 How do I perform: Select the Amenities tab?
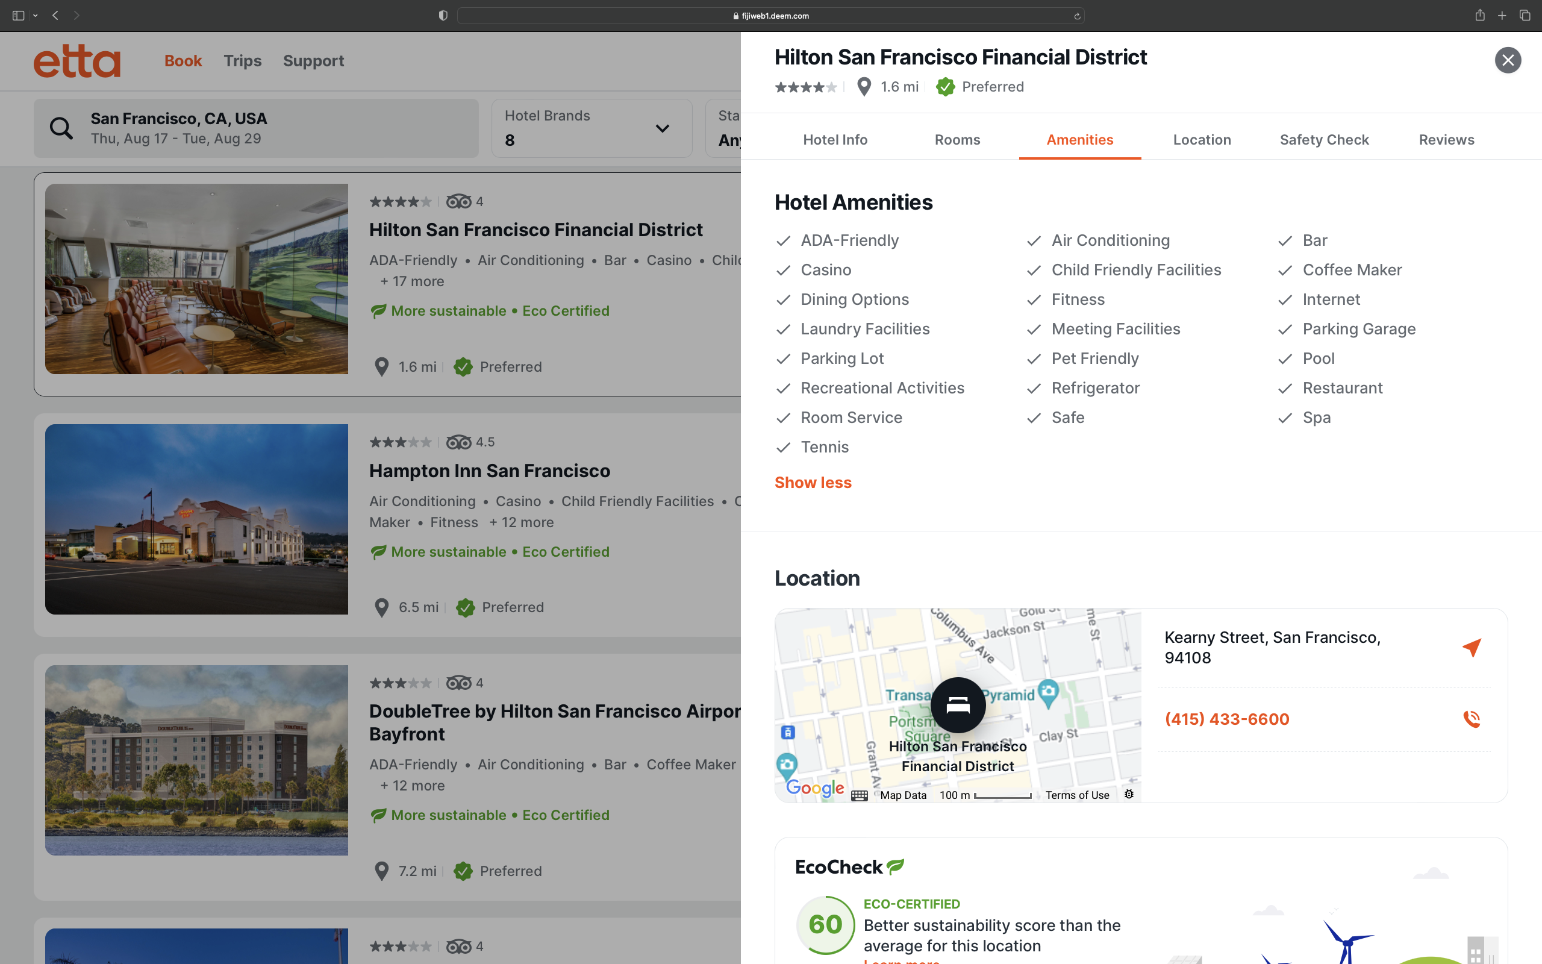[x=1079, y=140]
